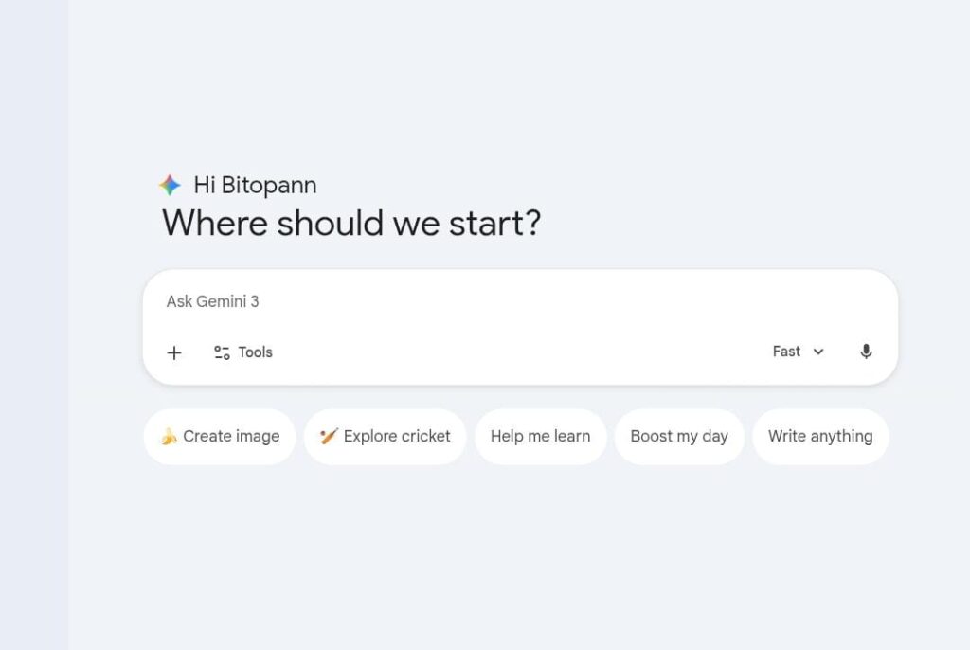The image size is (970, 650).
Task: Select the Boost my day chip
Action: click(x=679, y=437)
